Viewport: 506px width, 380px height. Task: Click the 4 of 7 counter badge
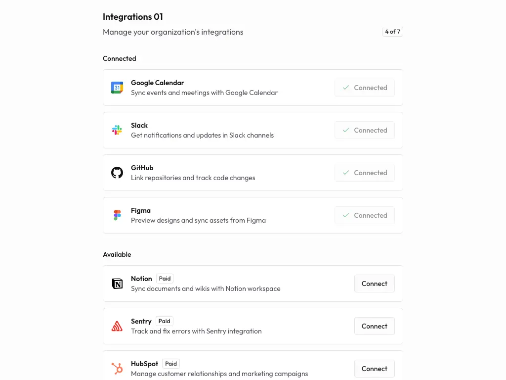(x=392, y=31)
